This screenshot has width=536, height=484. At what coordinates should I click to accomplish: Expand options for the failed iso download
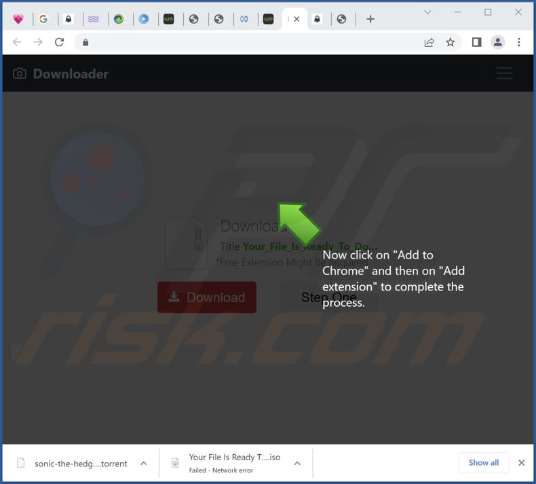(297, 464)
